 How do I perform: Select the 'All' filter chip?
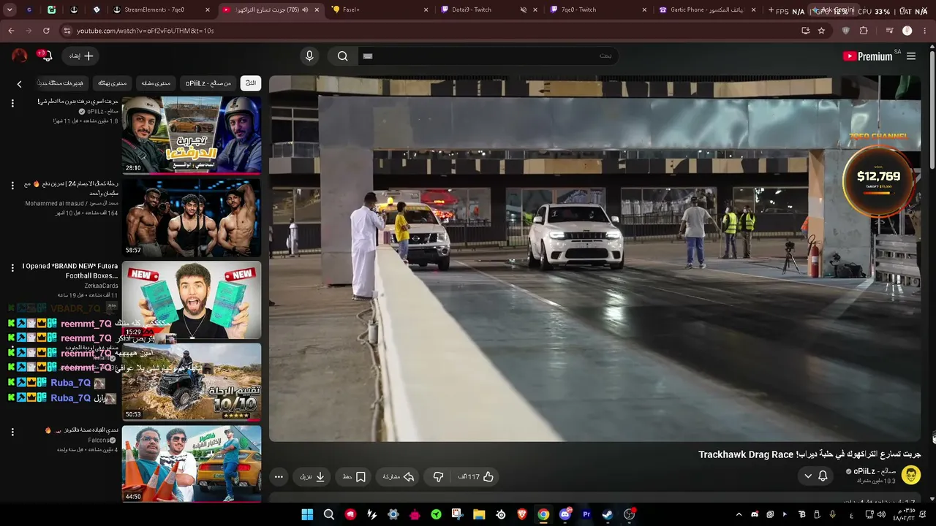(x=251, y=83)
